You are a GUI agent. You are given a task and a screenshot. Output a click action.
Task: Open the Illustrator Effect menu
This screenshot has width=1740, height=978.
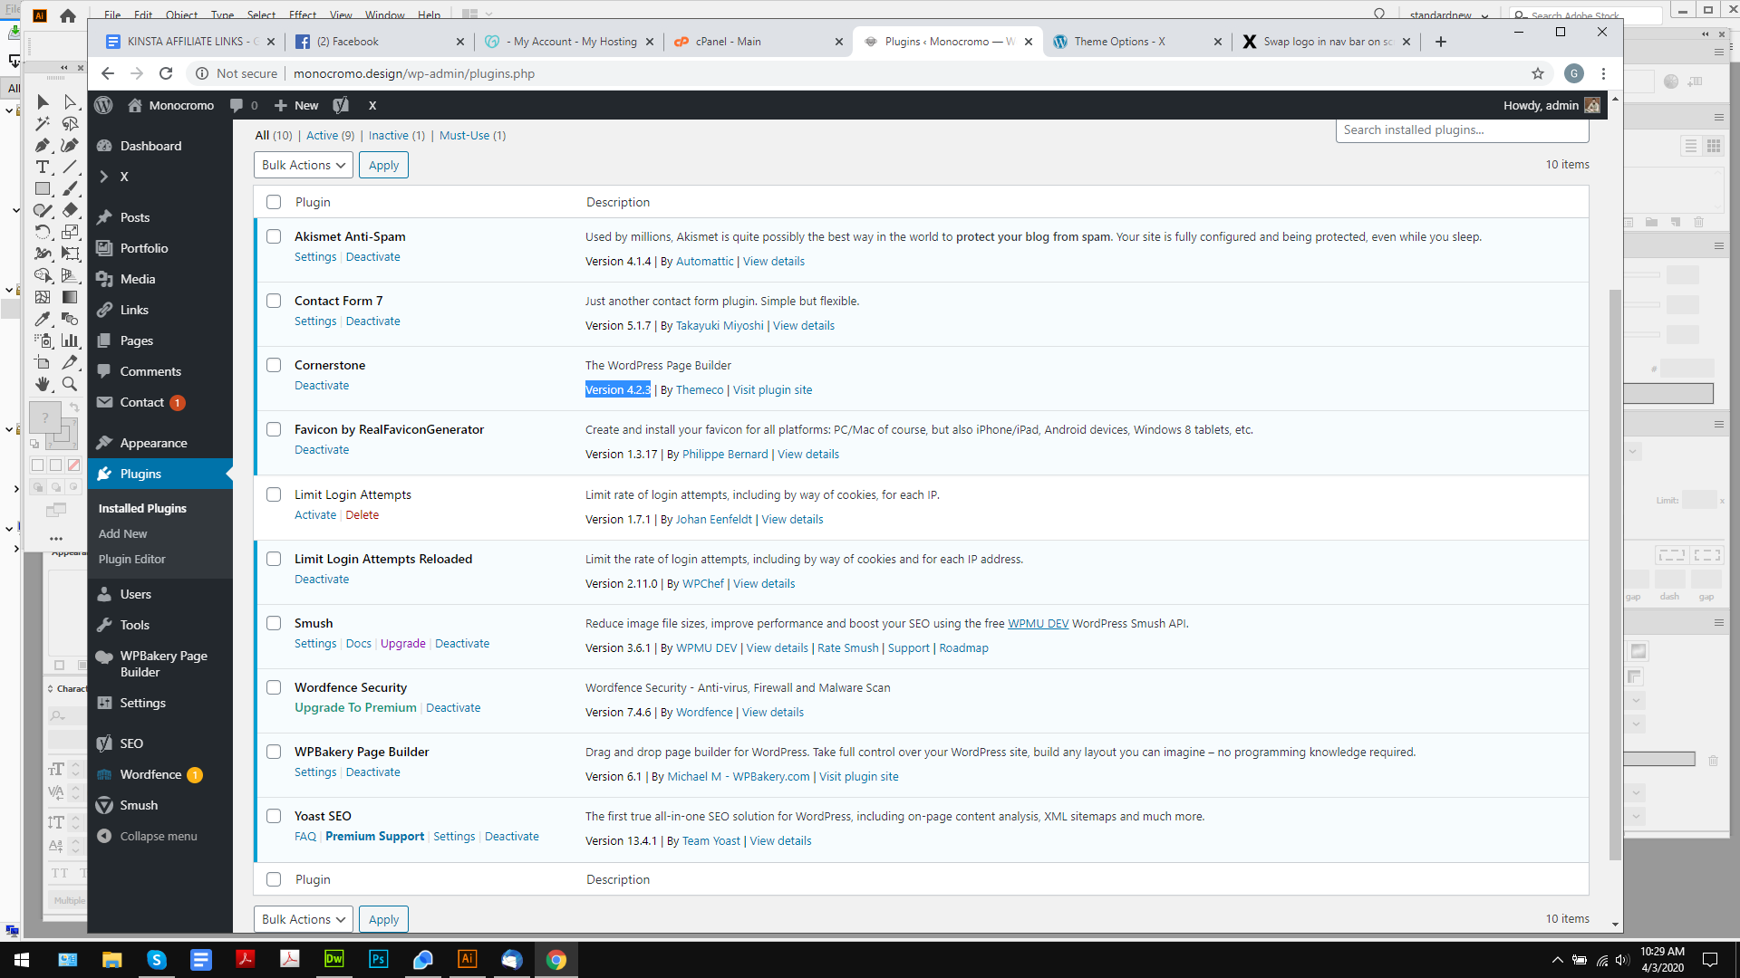(303, 14)
